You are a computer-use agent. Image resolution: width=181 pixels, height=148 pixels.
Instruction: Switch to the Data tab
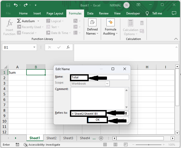click(x=90, y=13)
